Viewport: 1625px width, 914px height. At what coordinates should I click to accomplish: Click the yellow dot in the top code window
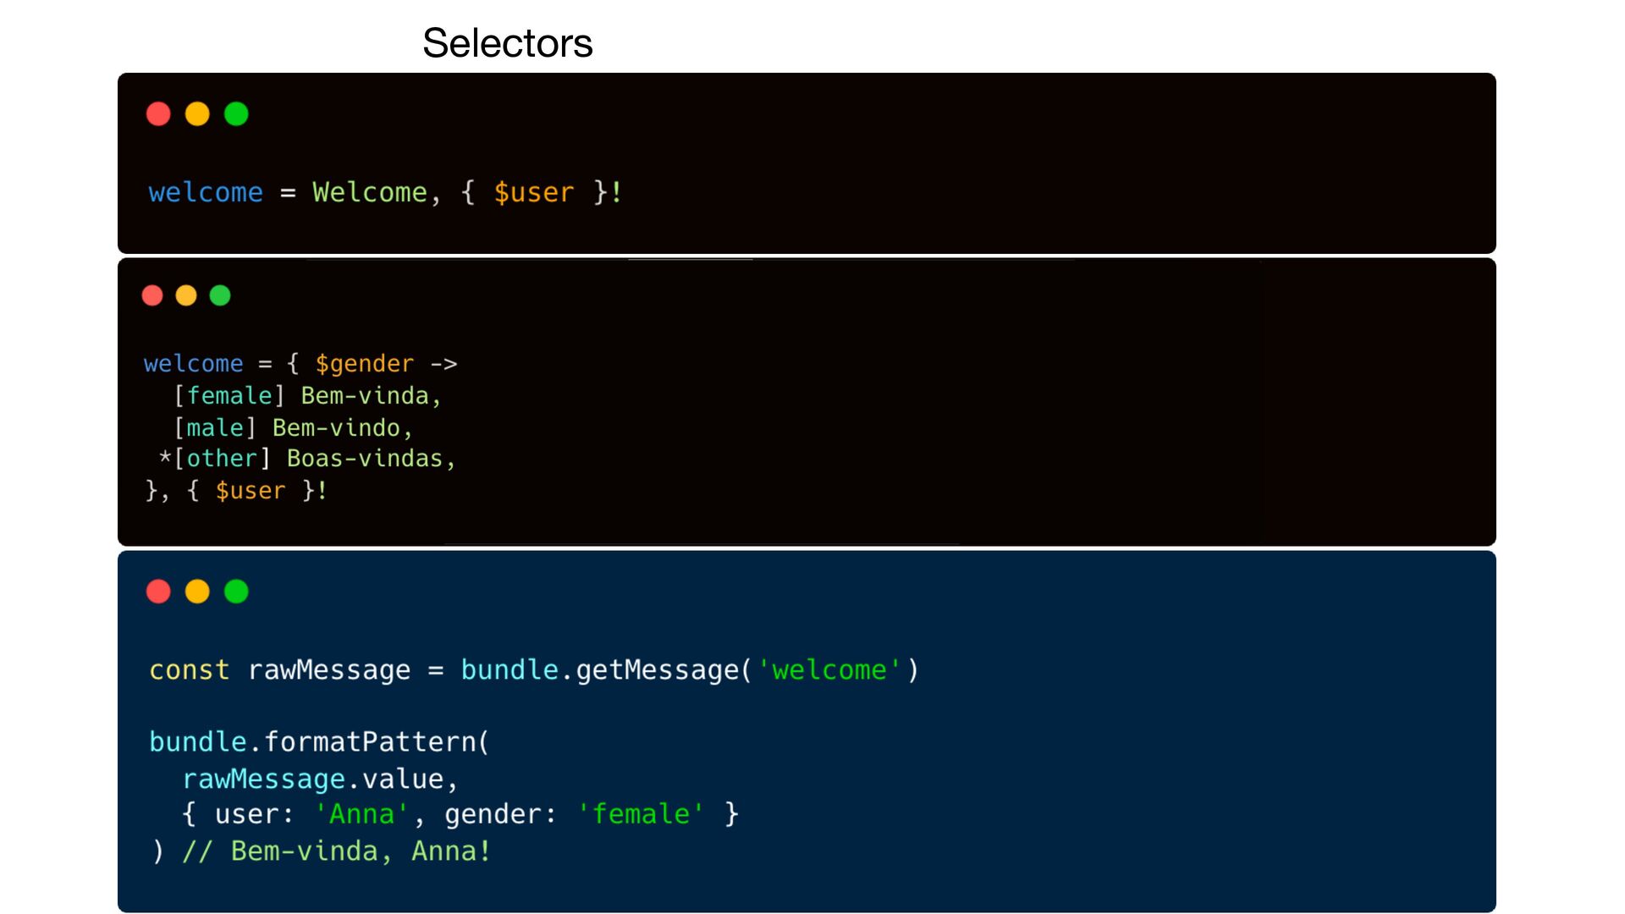(197, 114)
